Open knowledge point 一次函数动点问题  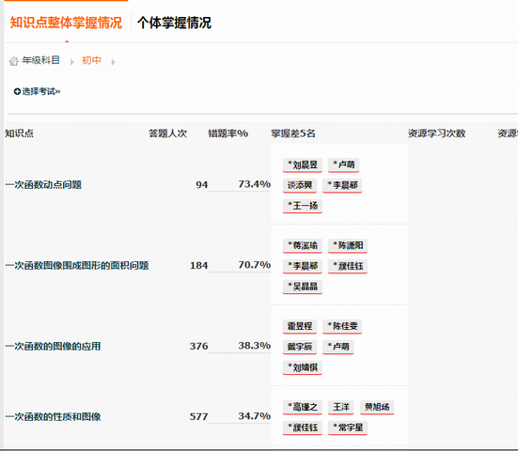coord(43,185)
